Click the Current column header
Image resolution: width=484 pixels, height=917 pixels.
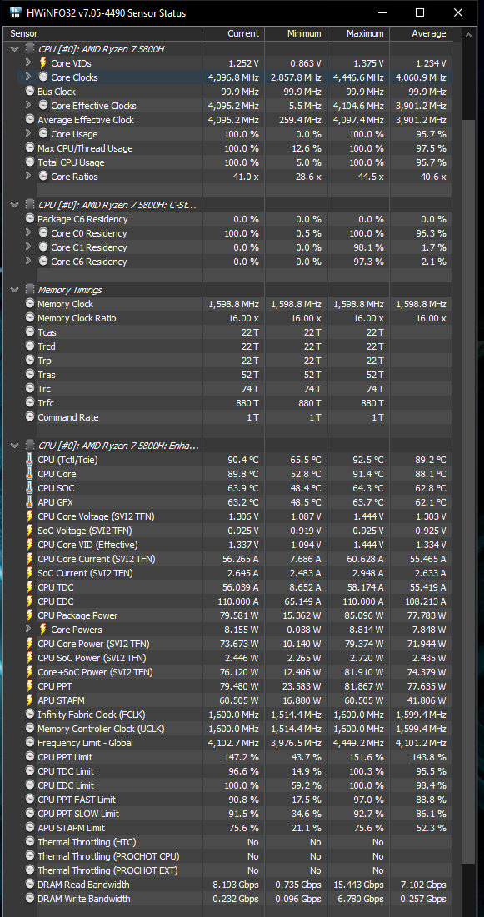pos(233,34)
